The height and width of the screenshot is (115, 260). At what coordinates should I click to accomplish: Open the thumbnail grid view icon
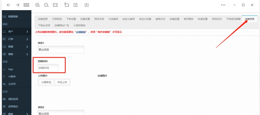26,5
